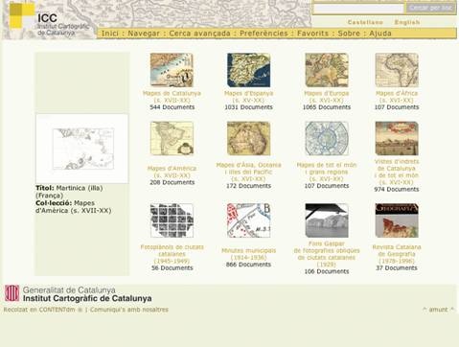Screen dimensions: 459x347
Task: Open the Vistes d'indrets thumbnail
Action: click(397, 138)
